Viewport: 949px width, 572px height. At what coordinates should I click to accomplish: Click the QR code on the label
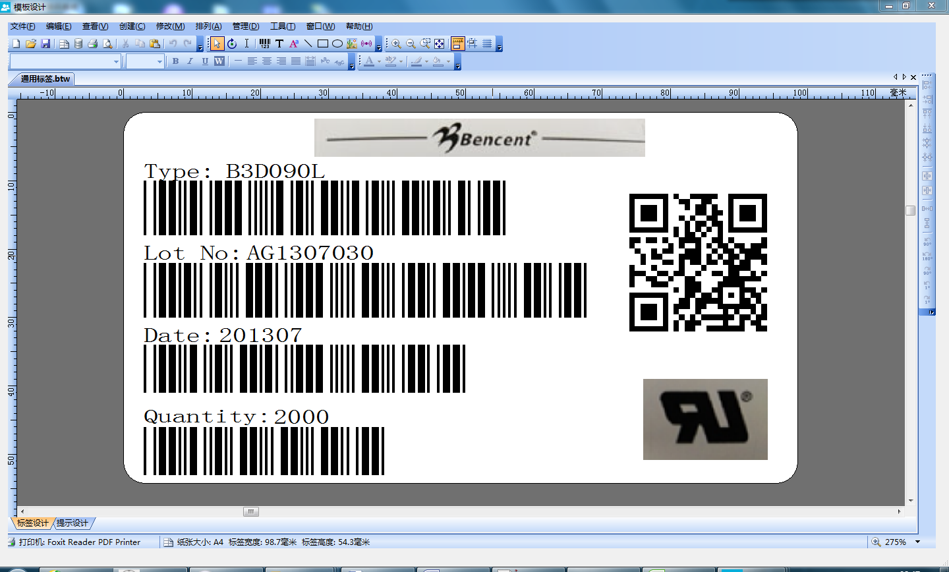[698, 262]
